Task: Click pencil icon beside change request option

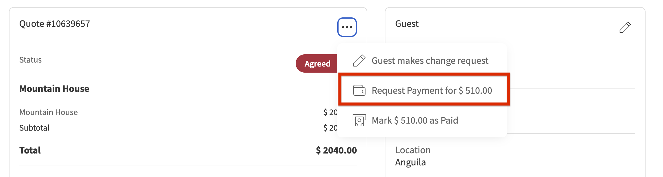Action: click(x=359, y=60)
